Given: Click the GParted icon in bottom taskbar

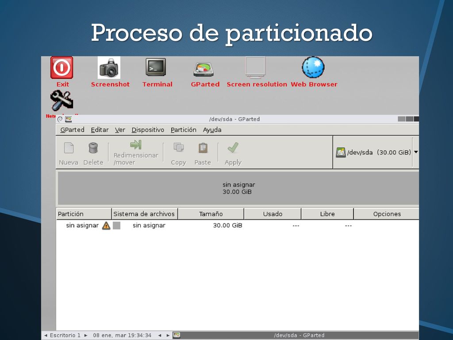Looking at the screenshot, I should 177,335.
